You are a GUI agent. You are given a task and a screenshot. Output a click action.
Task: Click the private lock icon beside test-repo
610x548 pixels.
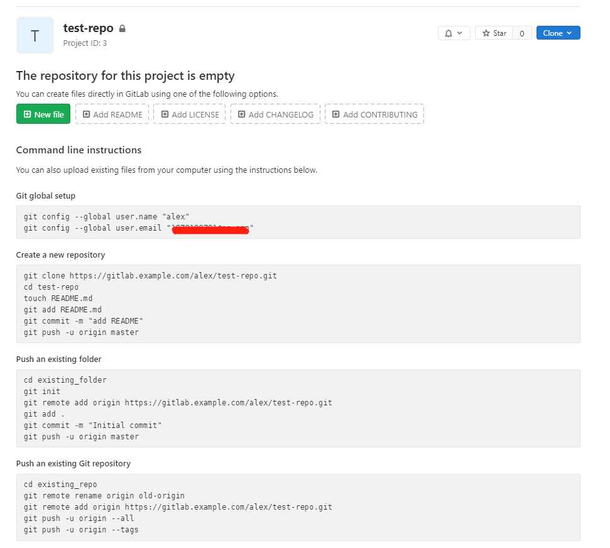point(123,29)
